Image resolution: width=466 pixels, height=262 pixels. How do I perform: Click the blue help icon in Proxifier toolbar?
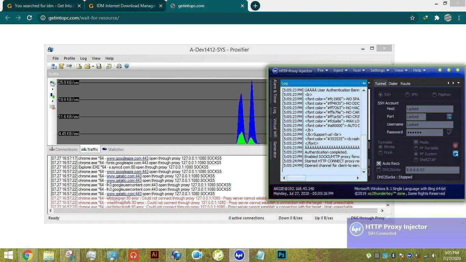pyautogui.click(x=127, y=67)
